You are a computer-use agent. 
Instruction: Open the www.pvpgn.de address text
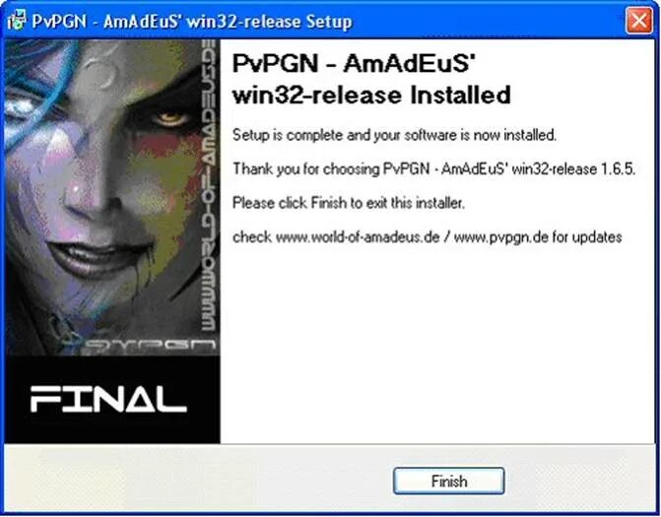[501, 237]
